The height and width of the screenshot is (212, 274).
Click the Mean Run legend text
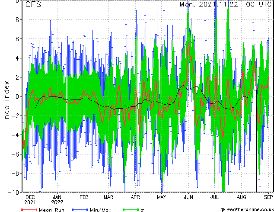tap(52, 210)
